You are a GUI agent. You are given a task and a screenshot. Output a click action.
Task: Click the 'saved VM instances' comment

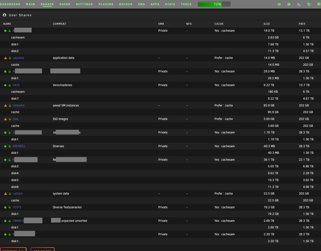coord(66,106)
